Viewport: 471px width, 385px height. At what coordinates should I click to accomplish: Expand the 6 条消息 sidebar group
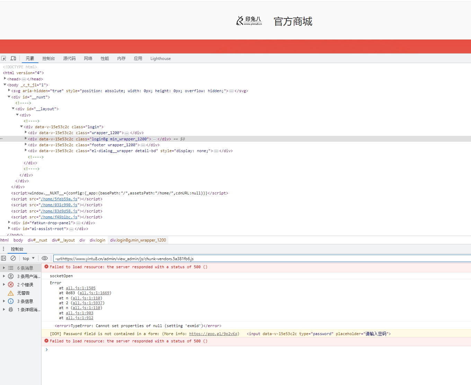pyautogui.click(x=4, y=268)
